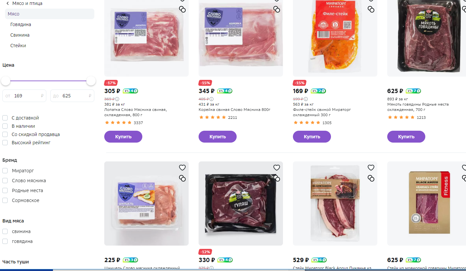466x271 pixels.
Task: Select the говядина meat type checkbox
Action: 5,241
